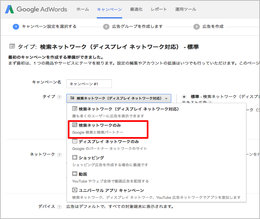Open the 最適化 tab
The width and height of the screenshot is (260, 219).
click(136, 9)
